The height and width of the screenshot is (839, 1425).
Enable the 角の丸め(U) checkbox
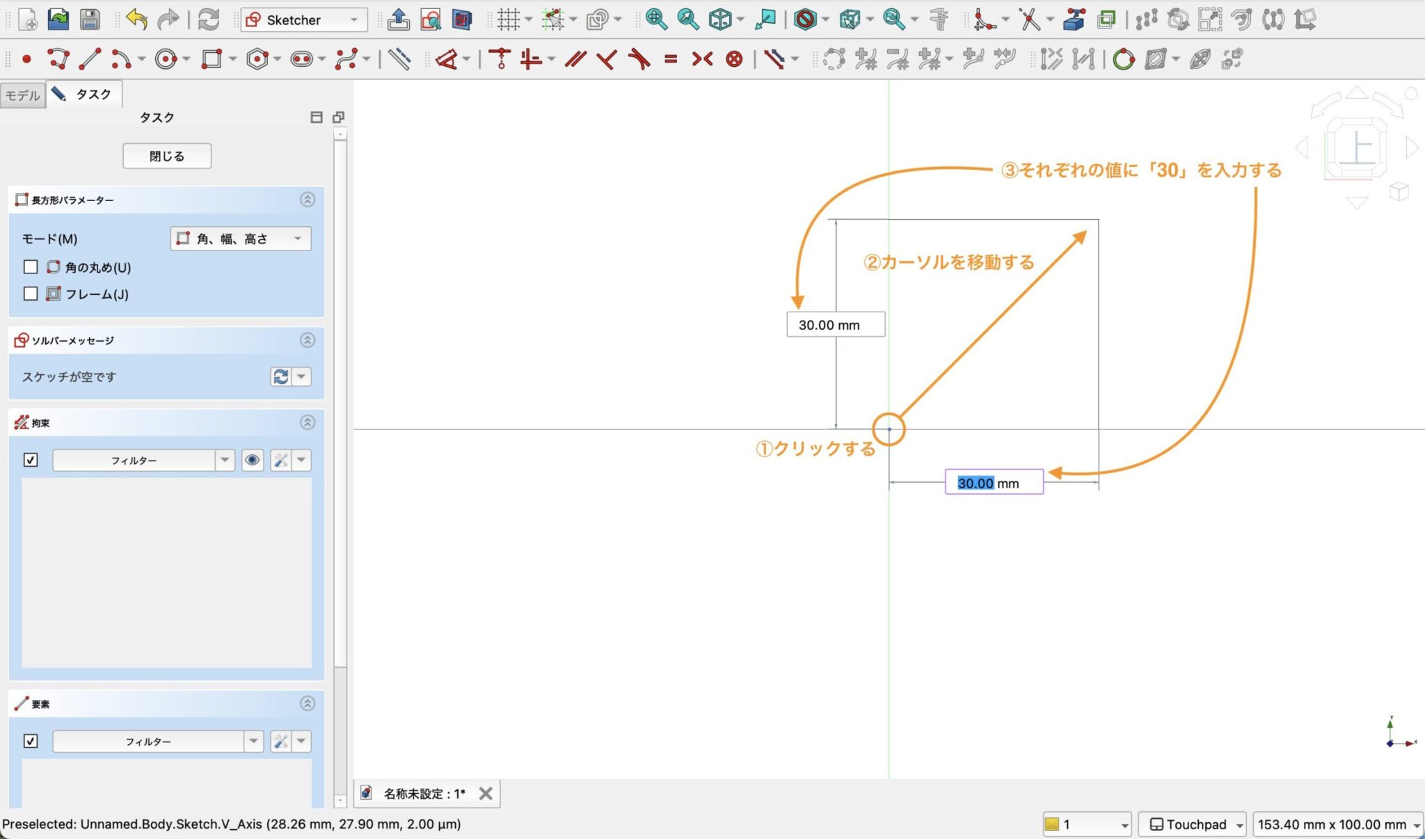click(x=31, y=267)
